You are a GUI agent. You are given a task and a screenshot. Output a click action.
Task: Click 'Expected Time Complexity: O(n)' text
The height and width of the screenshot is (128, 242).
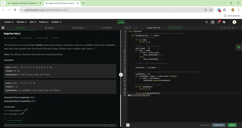[x=19, y=98]
